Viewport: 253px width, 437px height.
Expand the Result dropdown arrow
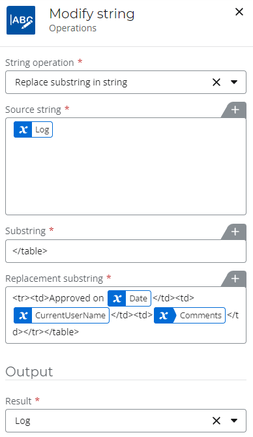coord(234,421)
